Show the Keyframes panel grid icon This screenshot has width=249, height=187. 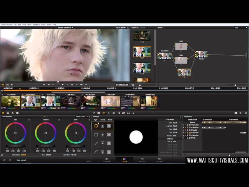click(x=236, y=113)
